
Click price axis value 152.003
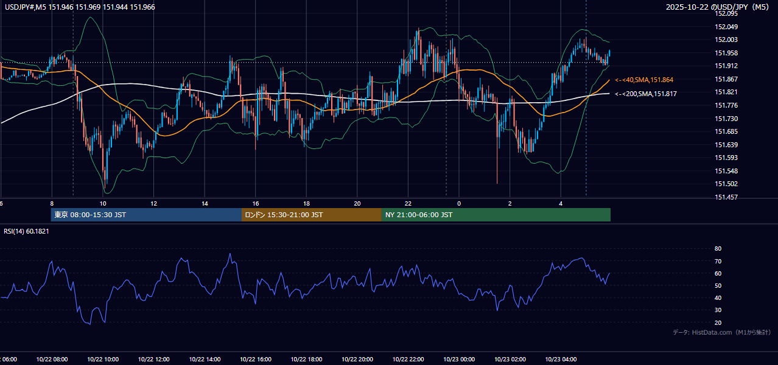[x=726, y=40]
